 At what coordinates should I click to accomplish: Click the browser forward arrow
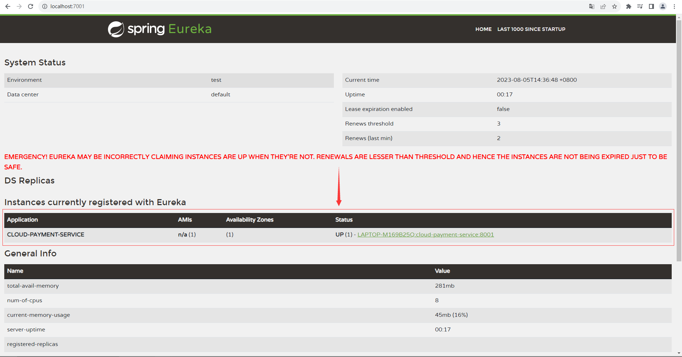pos(19,6)
